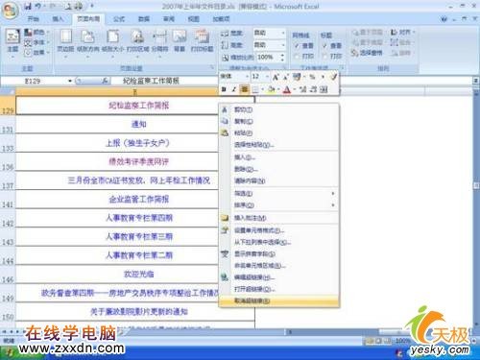Screen dimensions: 480x360
Task: Click the insert function fx button
Action: click(x=105, y=81)
